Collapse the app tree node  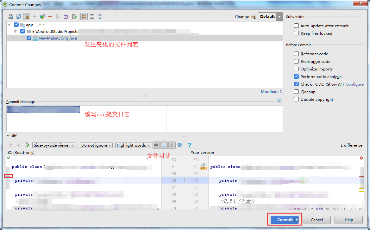[x=9, y=25]
